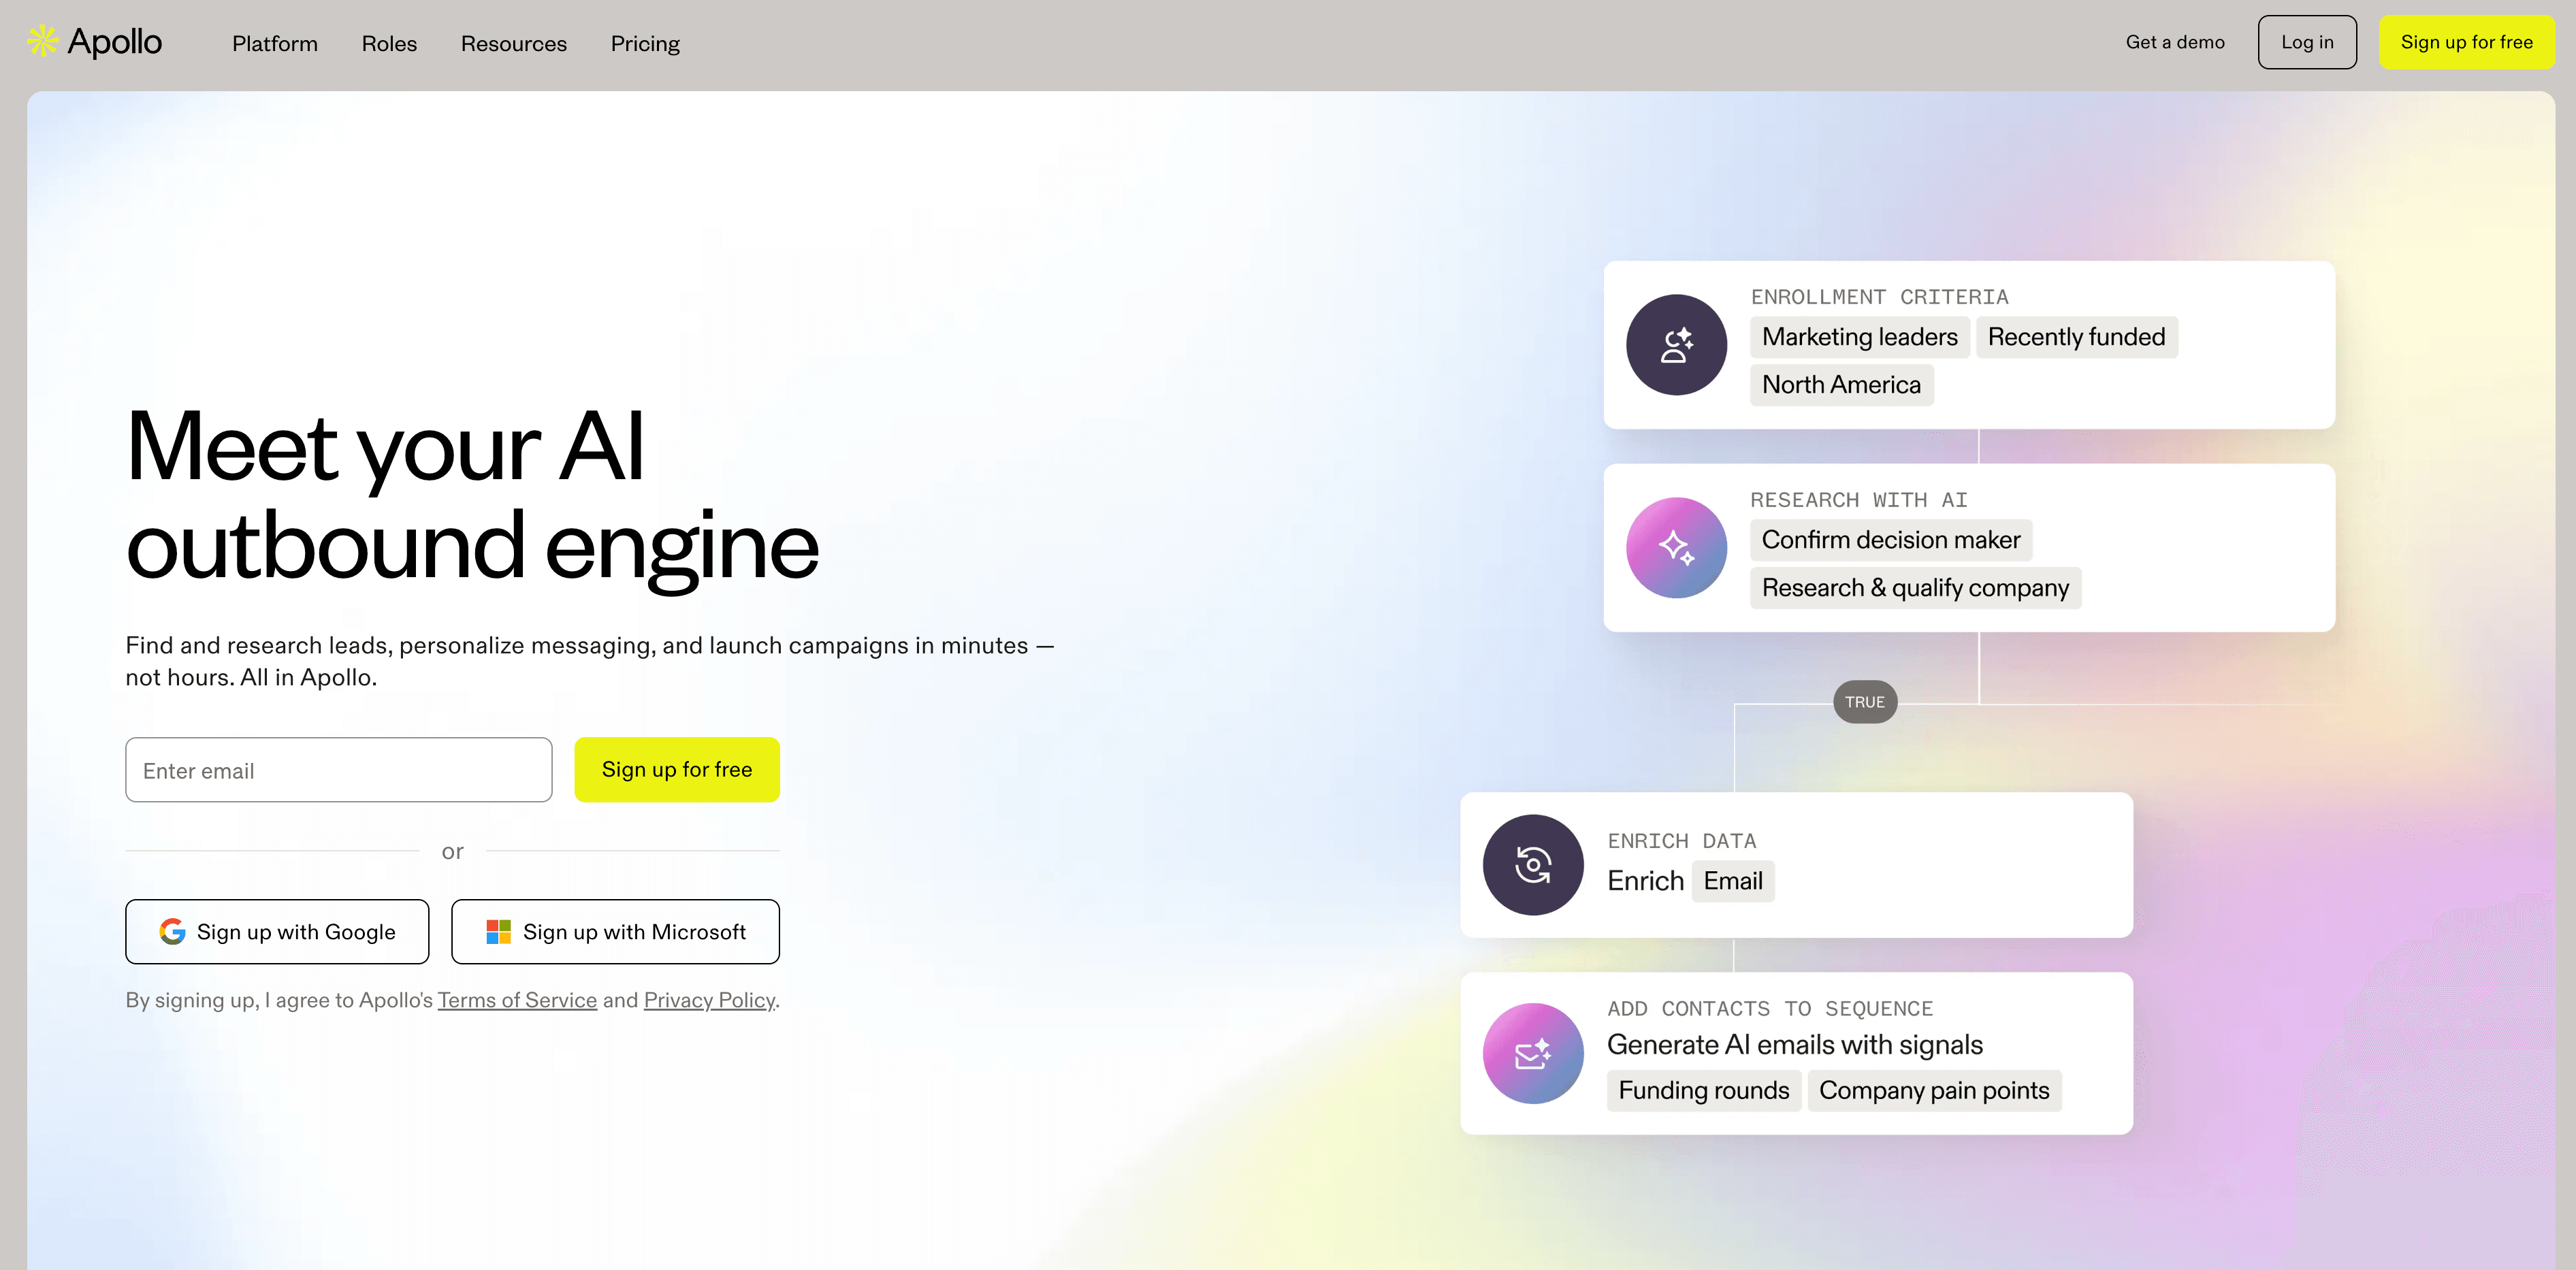Click the North America tag
2576x1270 pixels.
[1842, 385]
